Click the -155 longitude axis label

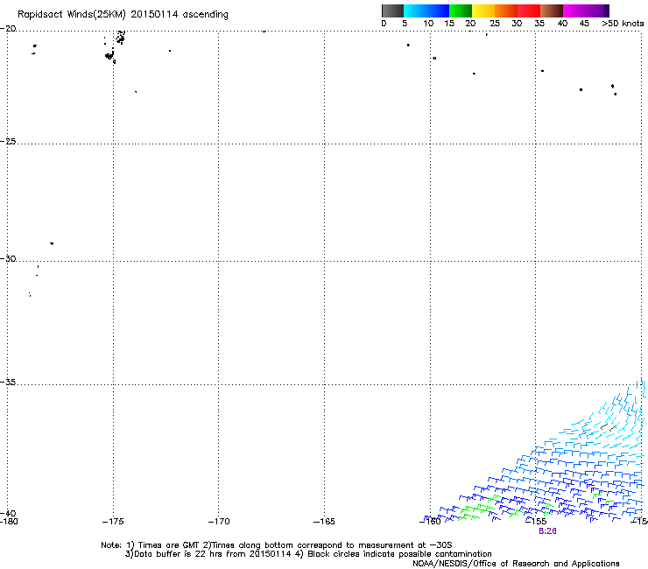click(x=536, y=522)
